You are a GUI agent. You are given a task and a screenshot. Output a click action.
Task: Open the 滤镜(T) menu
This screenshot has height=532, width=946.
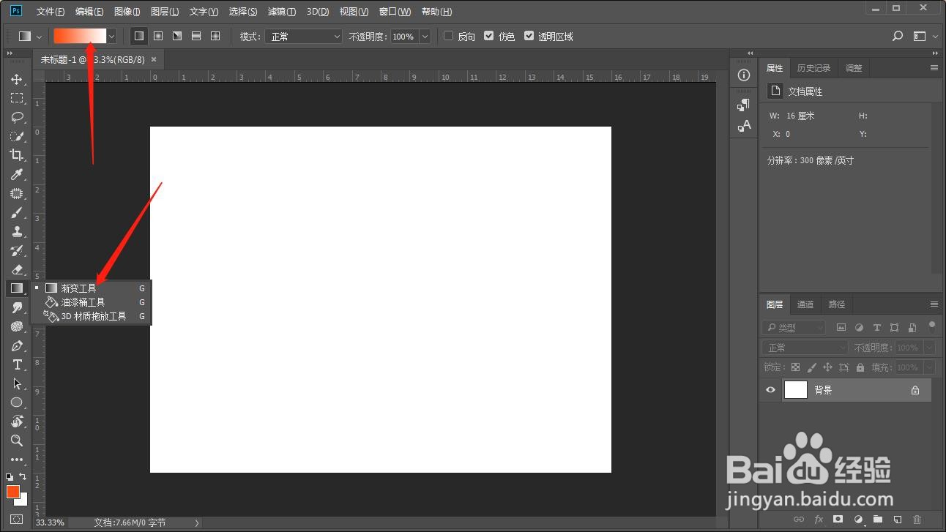tap(282, 12)
